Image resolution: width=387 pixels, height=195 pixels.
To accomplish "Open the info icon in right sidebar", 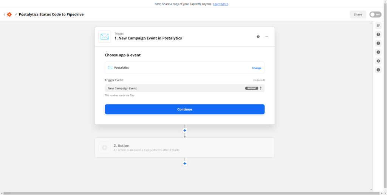I will (x=378, y=70).
